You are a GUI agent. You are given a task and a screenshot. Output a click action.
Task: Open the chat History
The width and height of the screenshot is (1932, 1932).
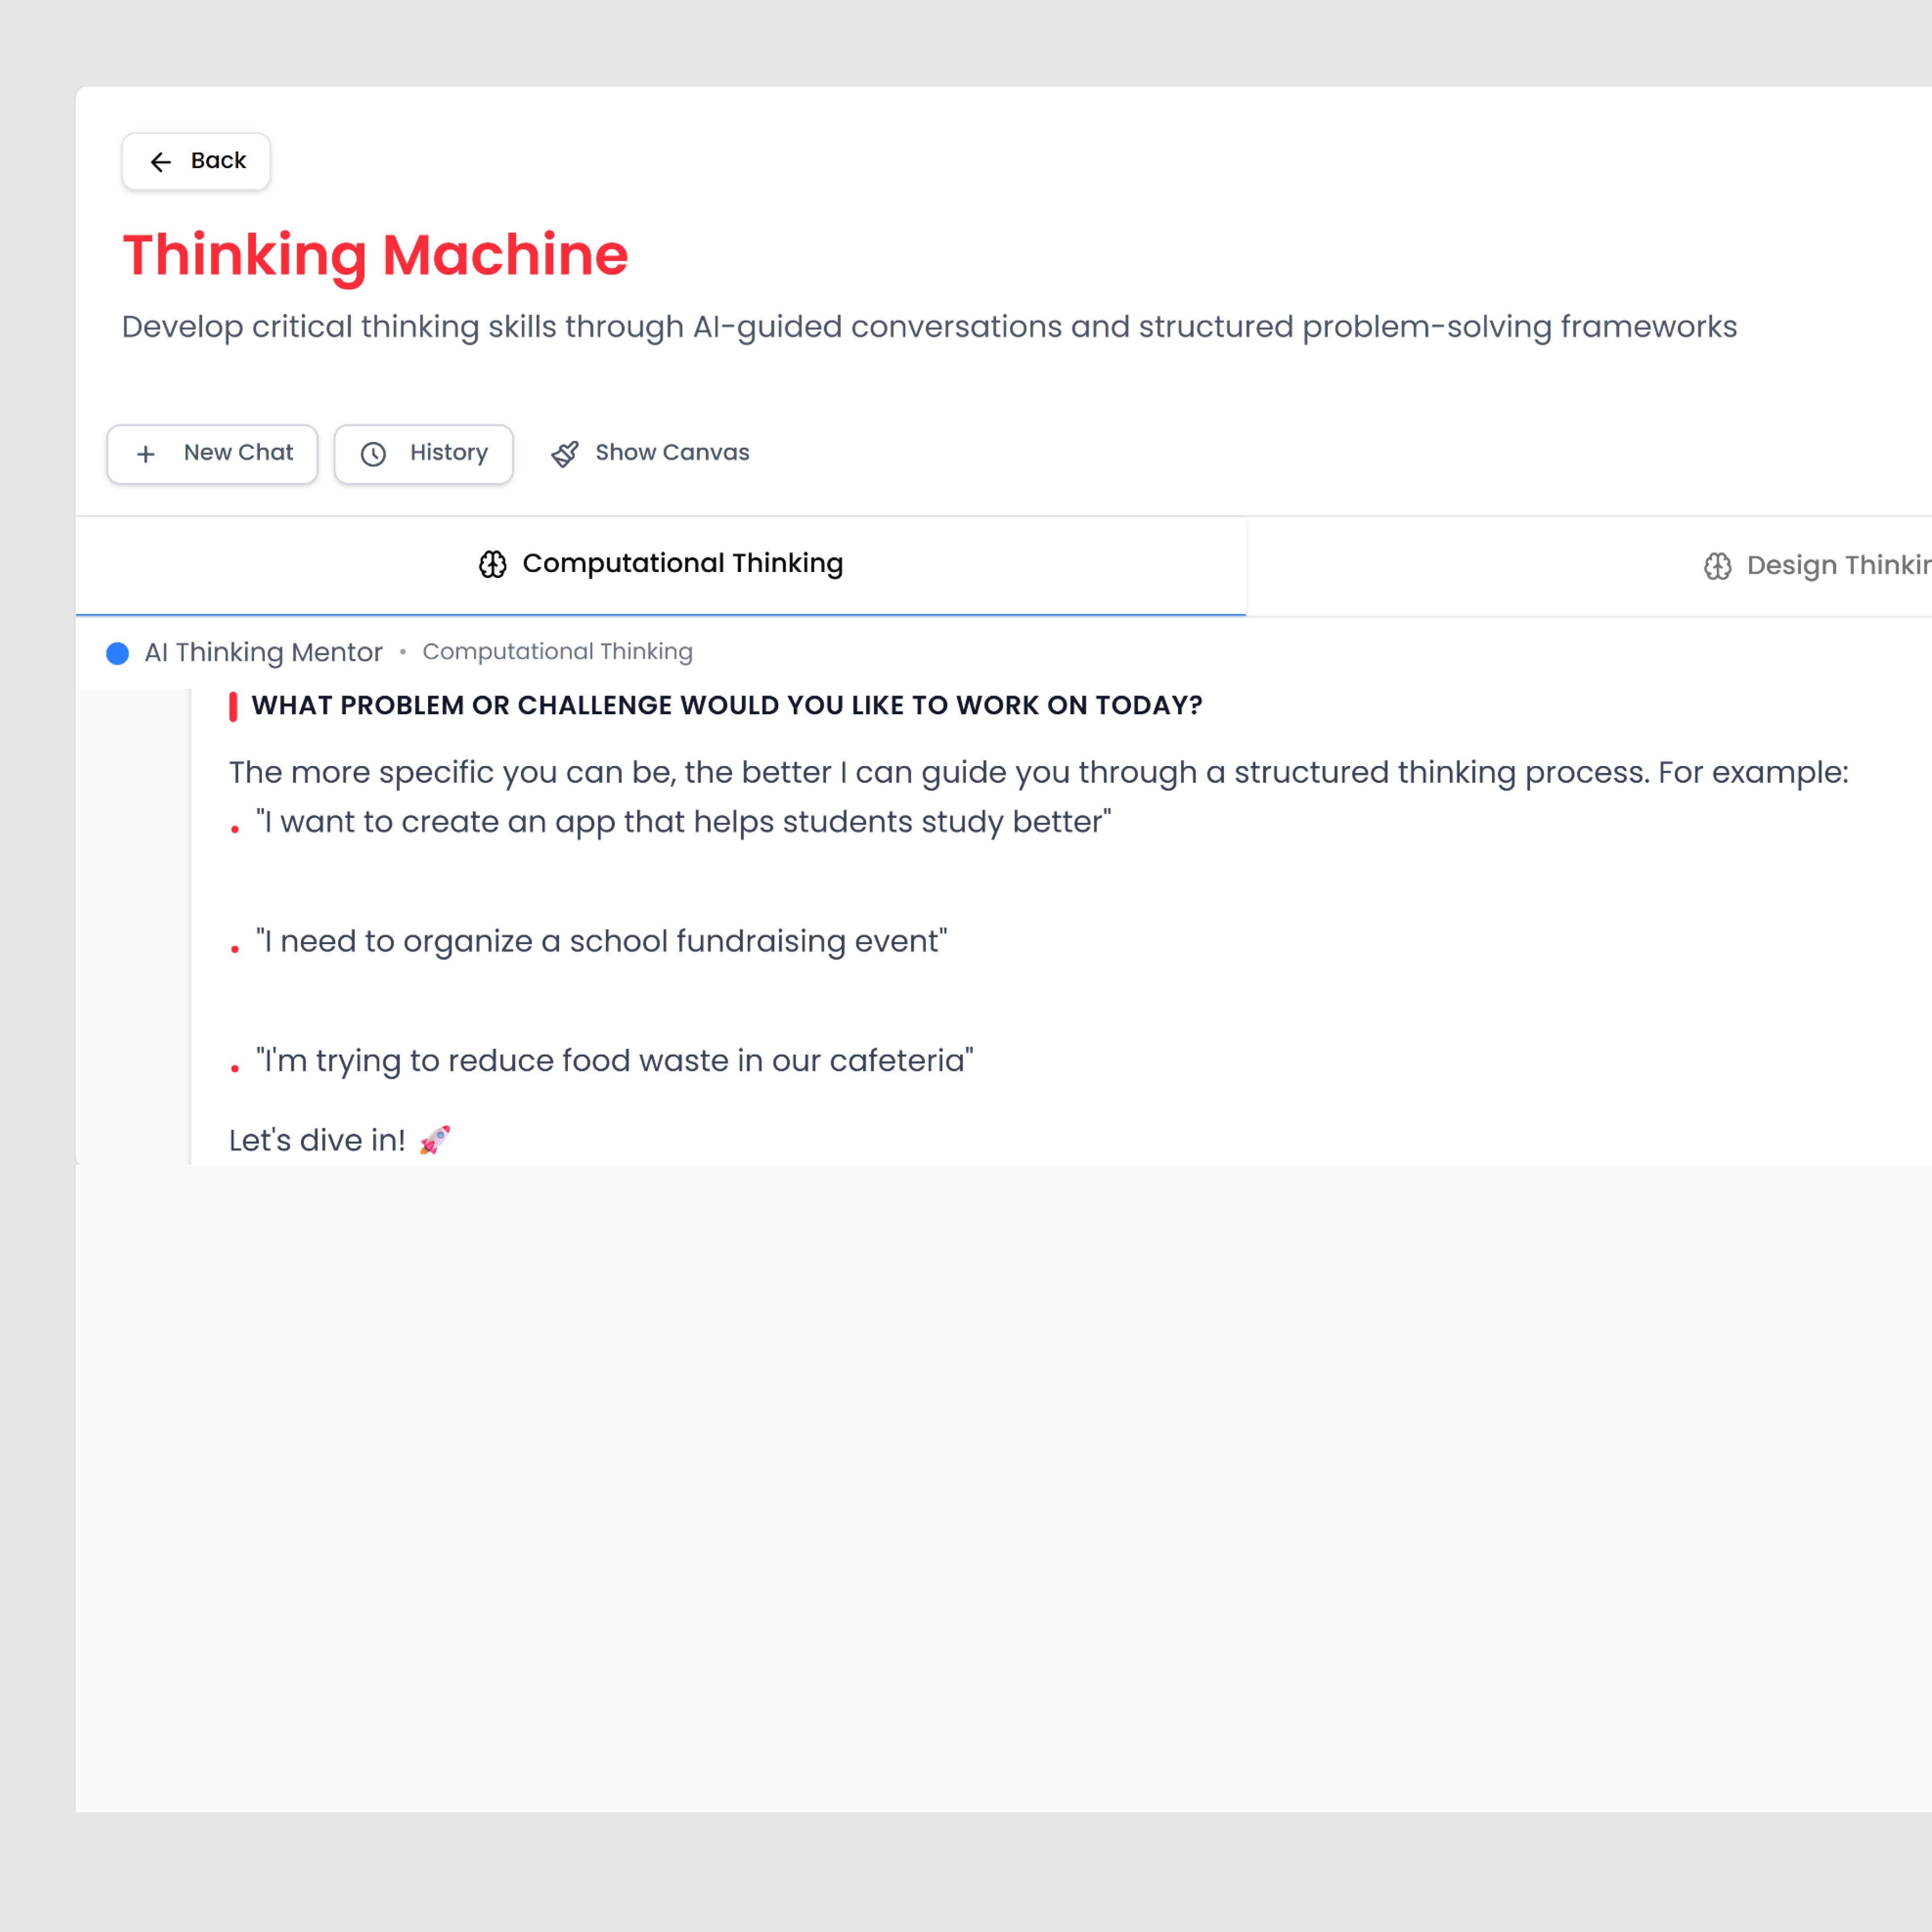(x=424, y=454)
